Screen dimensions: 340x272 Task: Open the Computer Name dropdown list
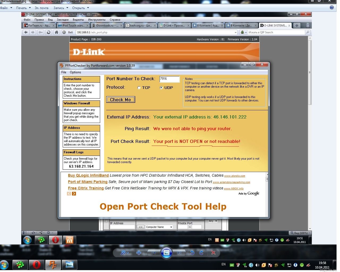click(159, 227)
